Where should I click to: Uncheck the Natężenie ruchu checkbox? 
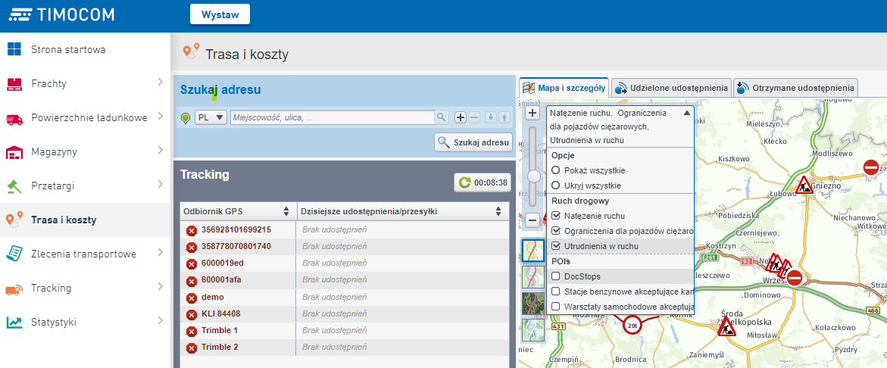coord(556,216)
